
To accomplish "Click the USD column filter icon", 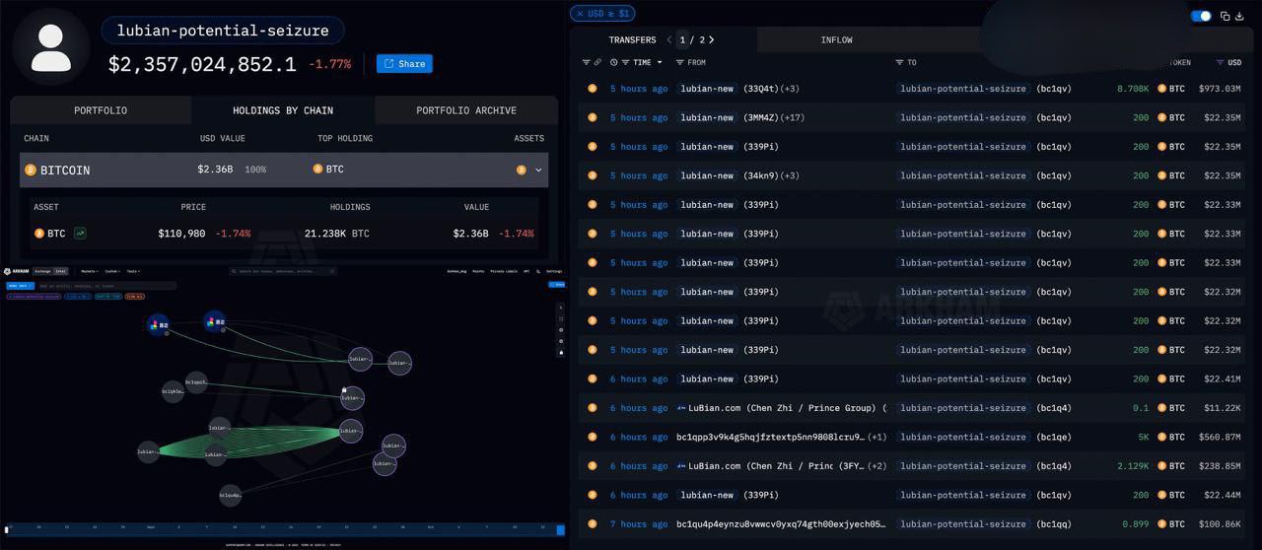I will tap(1220, 63).
